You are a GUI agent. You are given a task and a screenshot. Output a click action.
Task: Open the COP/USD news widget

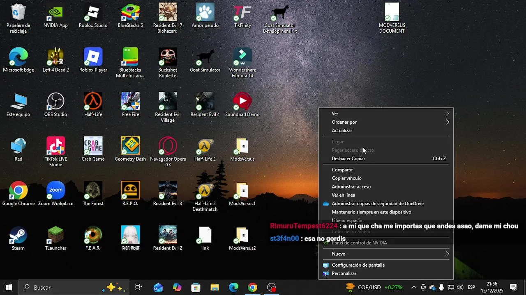[x=374, y=288]
